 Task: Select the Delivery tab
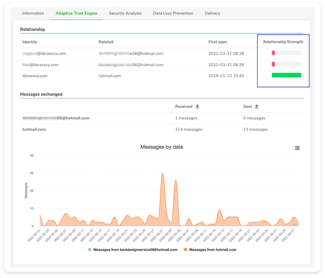click(x=213, y=13)
